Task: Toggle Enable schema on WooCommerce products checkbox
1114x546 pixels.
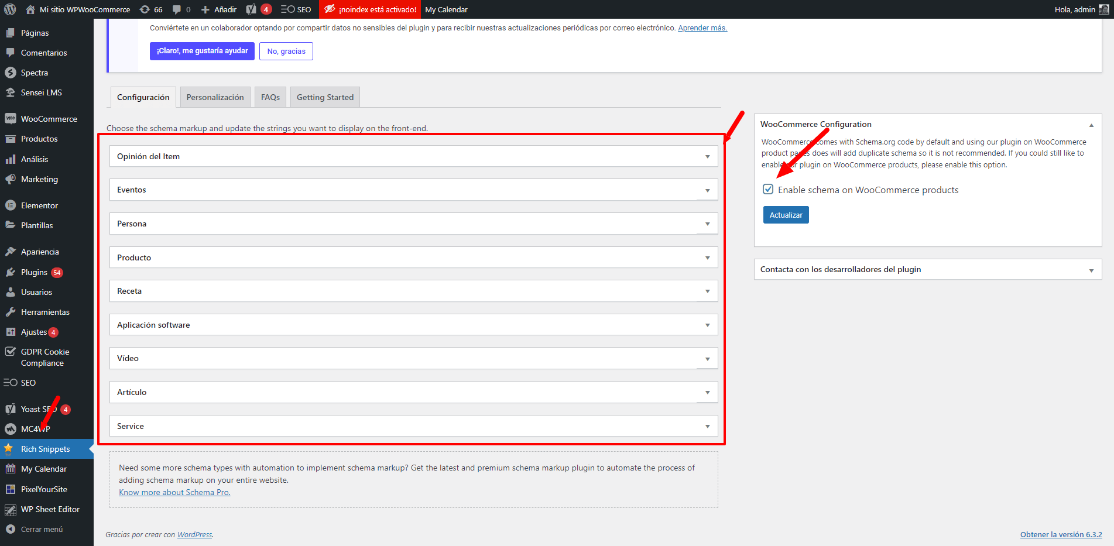Action: (x=768, y=189)
